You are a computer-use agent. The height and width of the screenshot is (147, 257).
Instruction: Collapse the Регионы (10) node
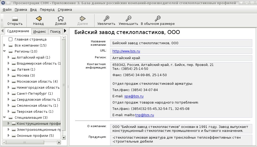4,51
